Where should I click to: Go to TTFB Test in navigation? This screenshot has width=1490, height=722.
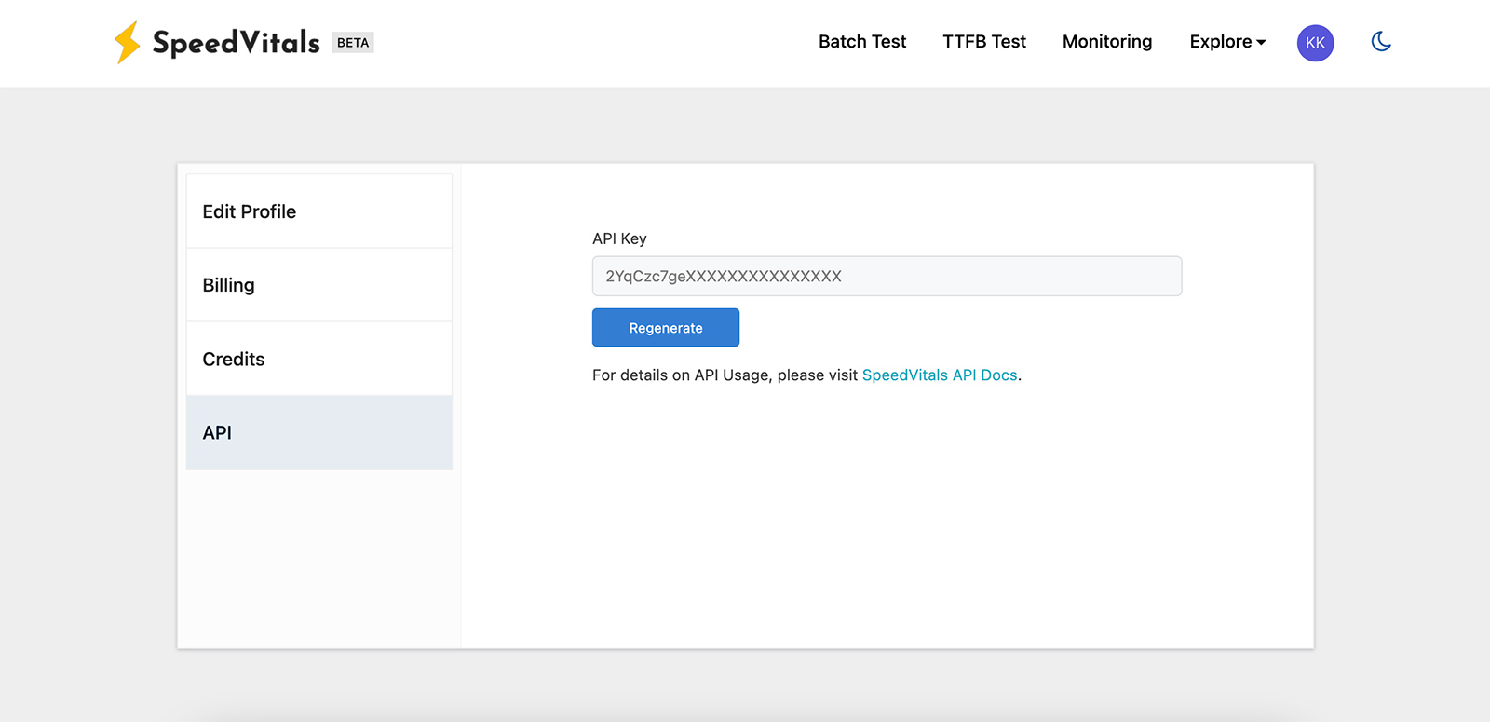click(983, 42)
